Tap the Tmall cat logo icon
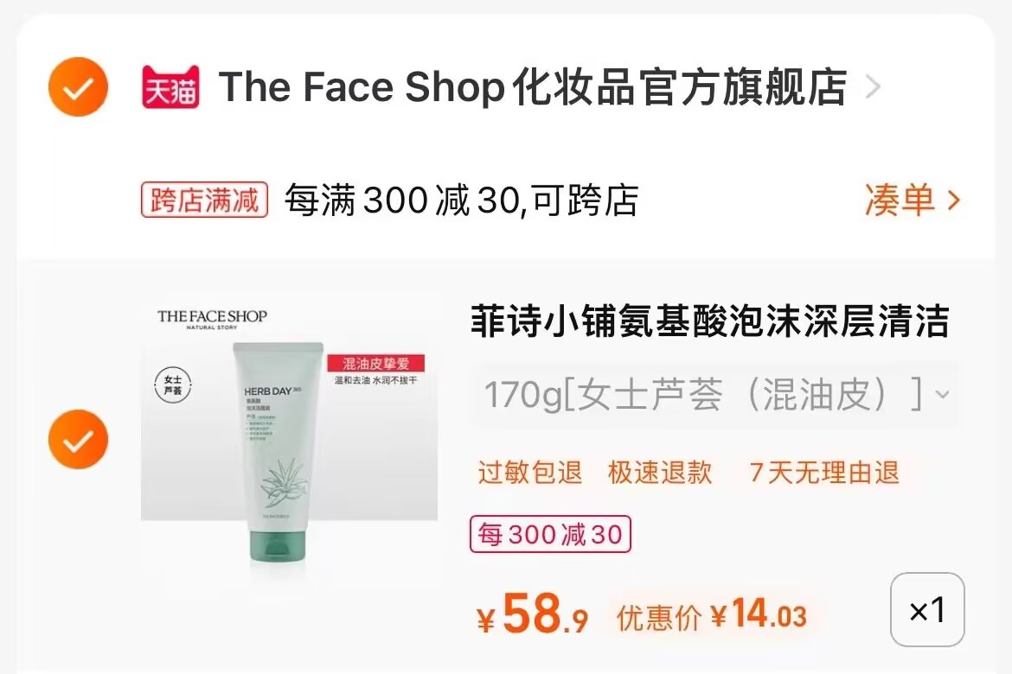 click(170, 87)
